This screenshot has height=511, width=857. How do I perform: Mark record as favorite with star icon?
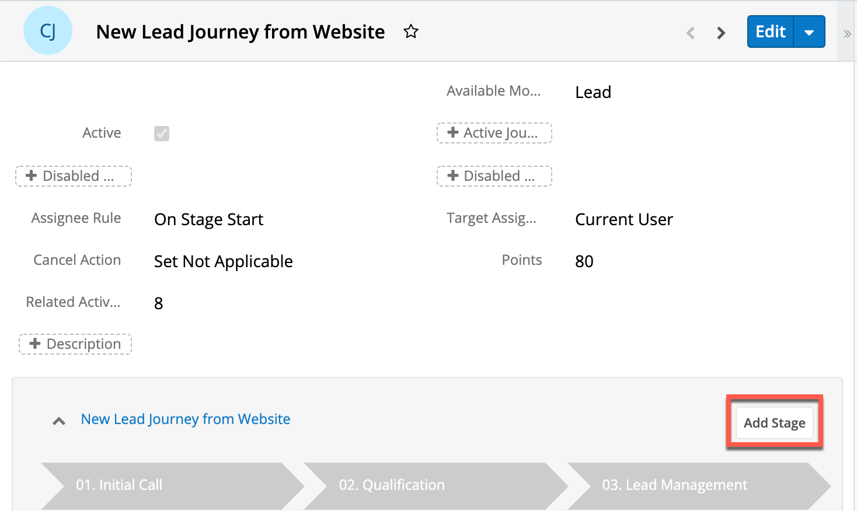coord(411,32)
